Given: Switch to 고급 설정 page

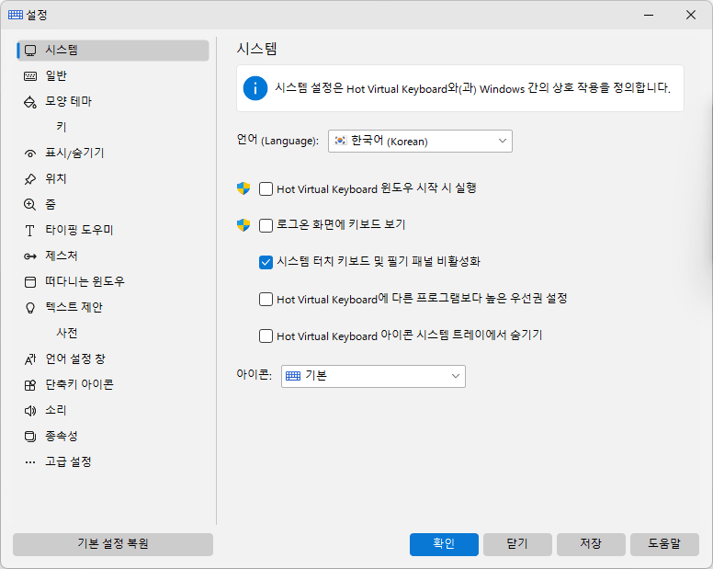Looking at the screenshot, I should pos(113,462).
